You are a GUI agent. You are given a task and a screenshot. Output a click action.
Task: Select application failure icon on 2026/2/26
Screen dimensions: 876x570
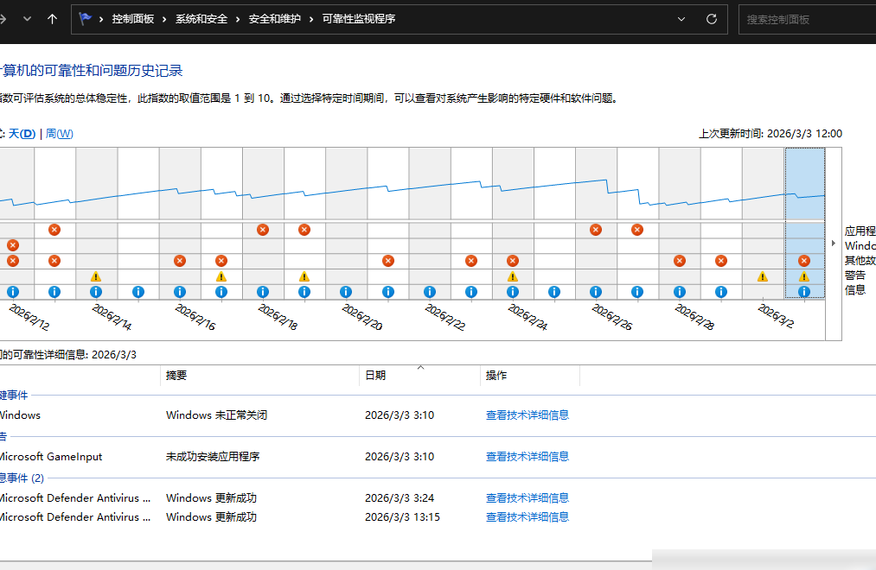coord(596,230)
